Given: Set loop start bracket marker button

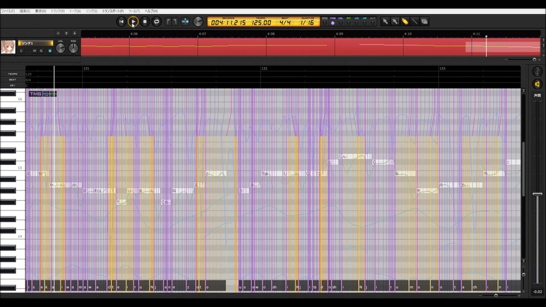Looking at the screenshot, I should coord(168,22).
